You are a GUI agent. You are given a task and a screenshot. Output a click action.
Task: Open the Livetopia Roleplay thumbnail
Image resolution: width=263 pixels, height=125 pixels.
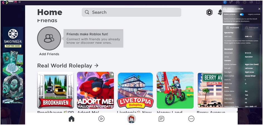tap(135, 90)
